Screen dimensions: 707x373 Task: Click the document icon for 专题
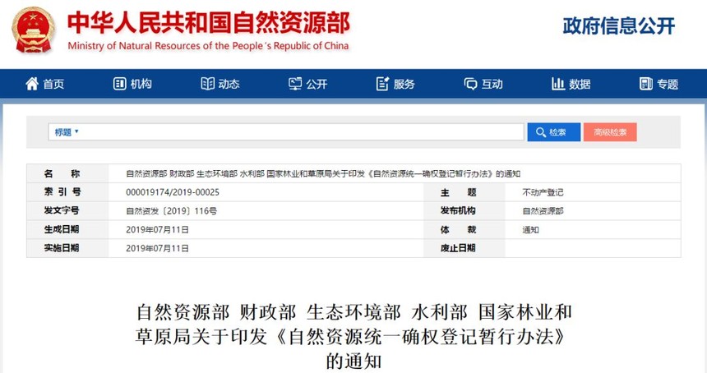point(645,84)
